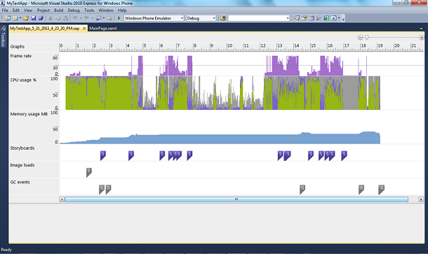Click the Cut scissors icon
The height and width of the screenshot is (254, 428).
pyautogui.click(x=51, y=18)
